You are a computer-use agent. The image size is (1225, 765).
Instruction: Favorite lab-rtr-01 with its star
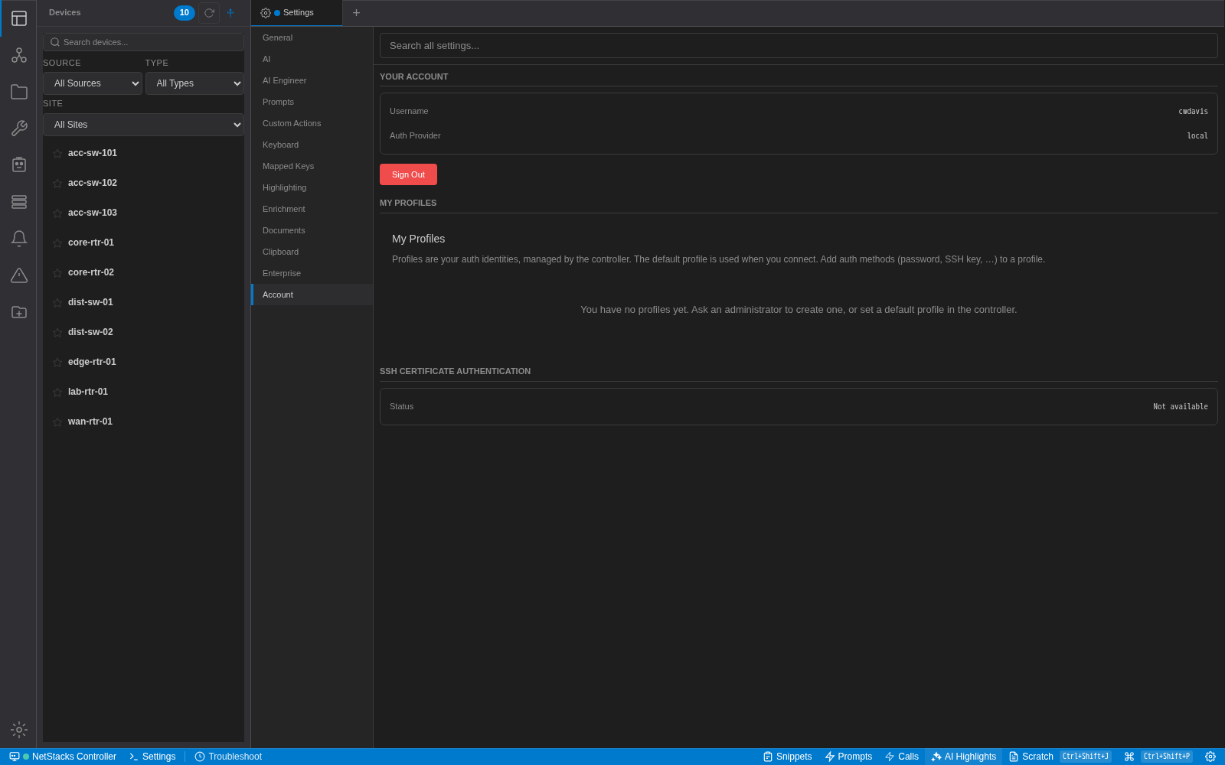coord(57,392)
